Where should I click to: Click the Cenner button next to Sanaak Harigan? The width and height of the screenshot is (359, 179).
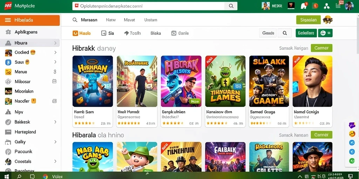pos(321,48)
